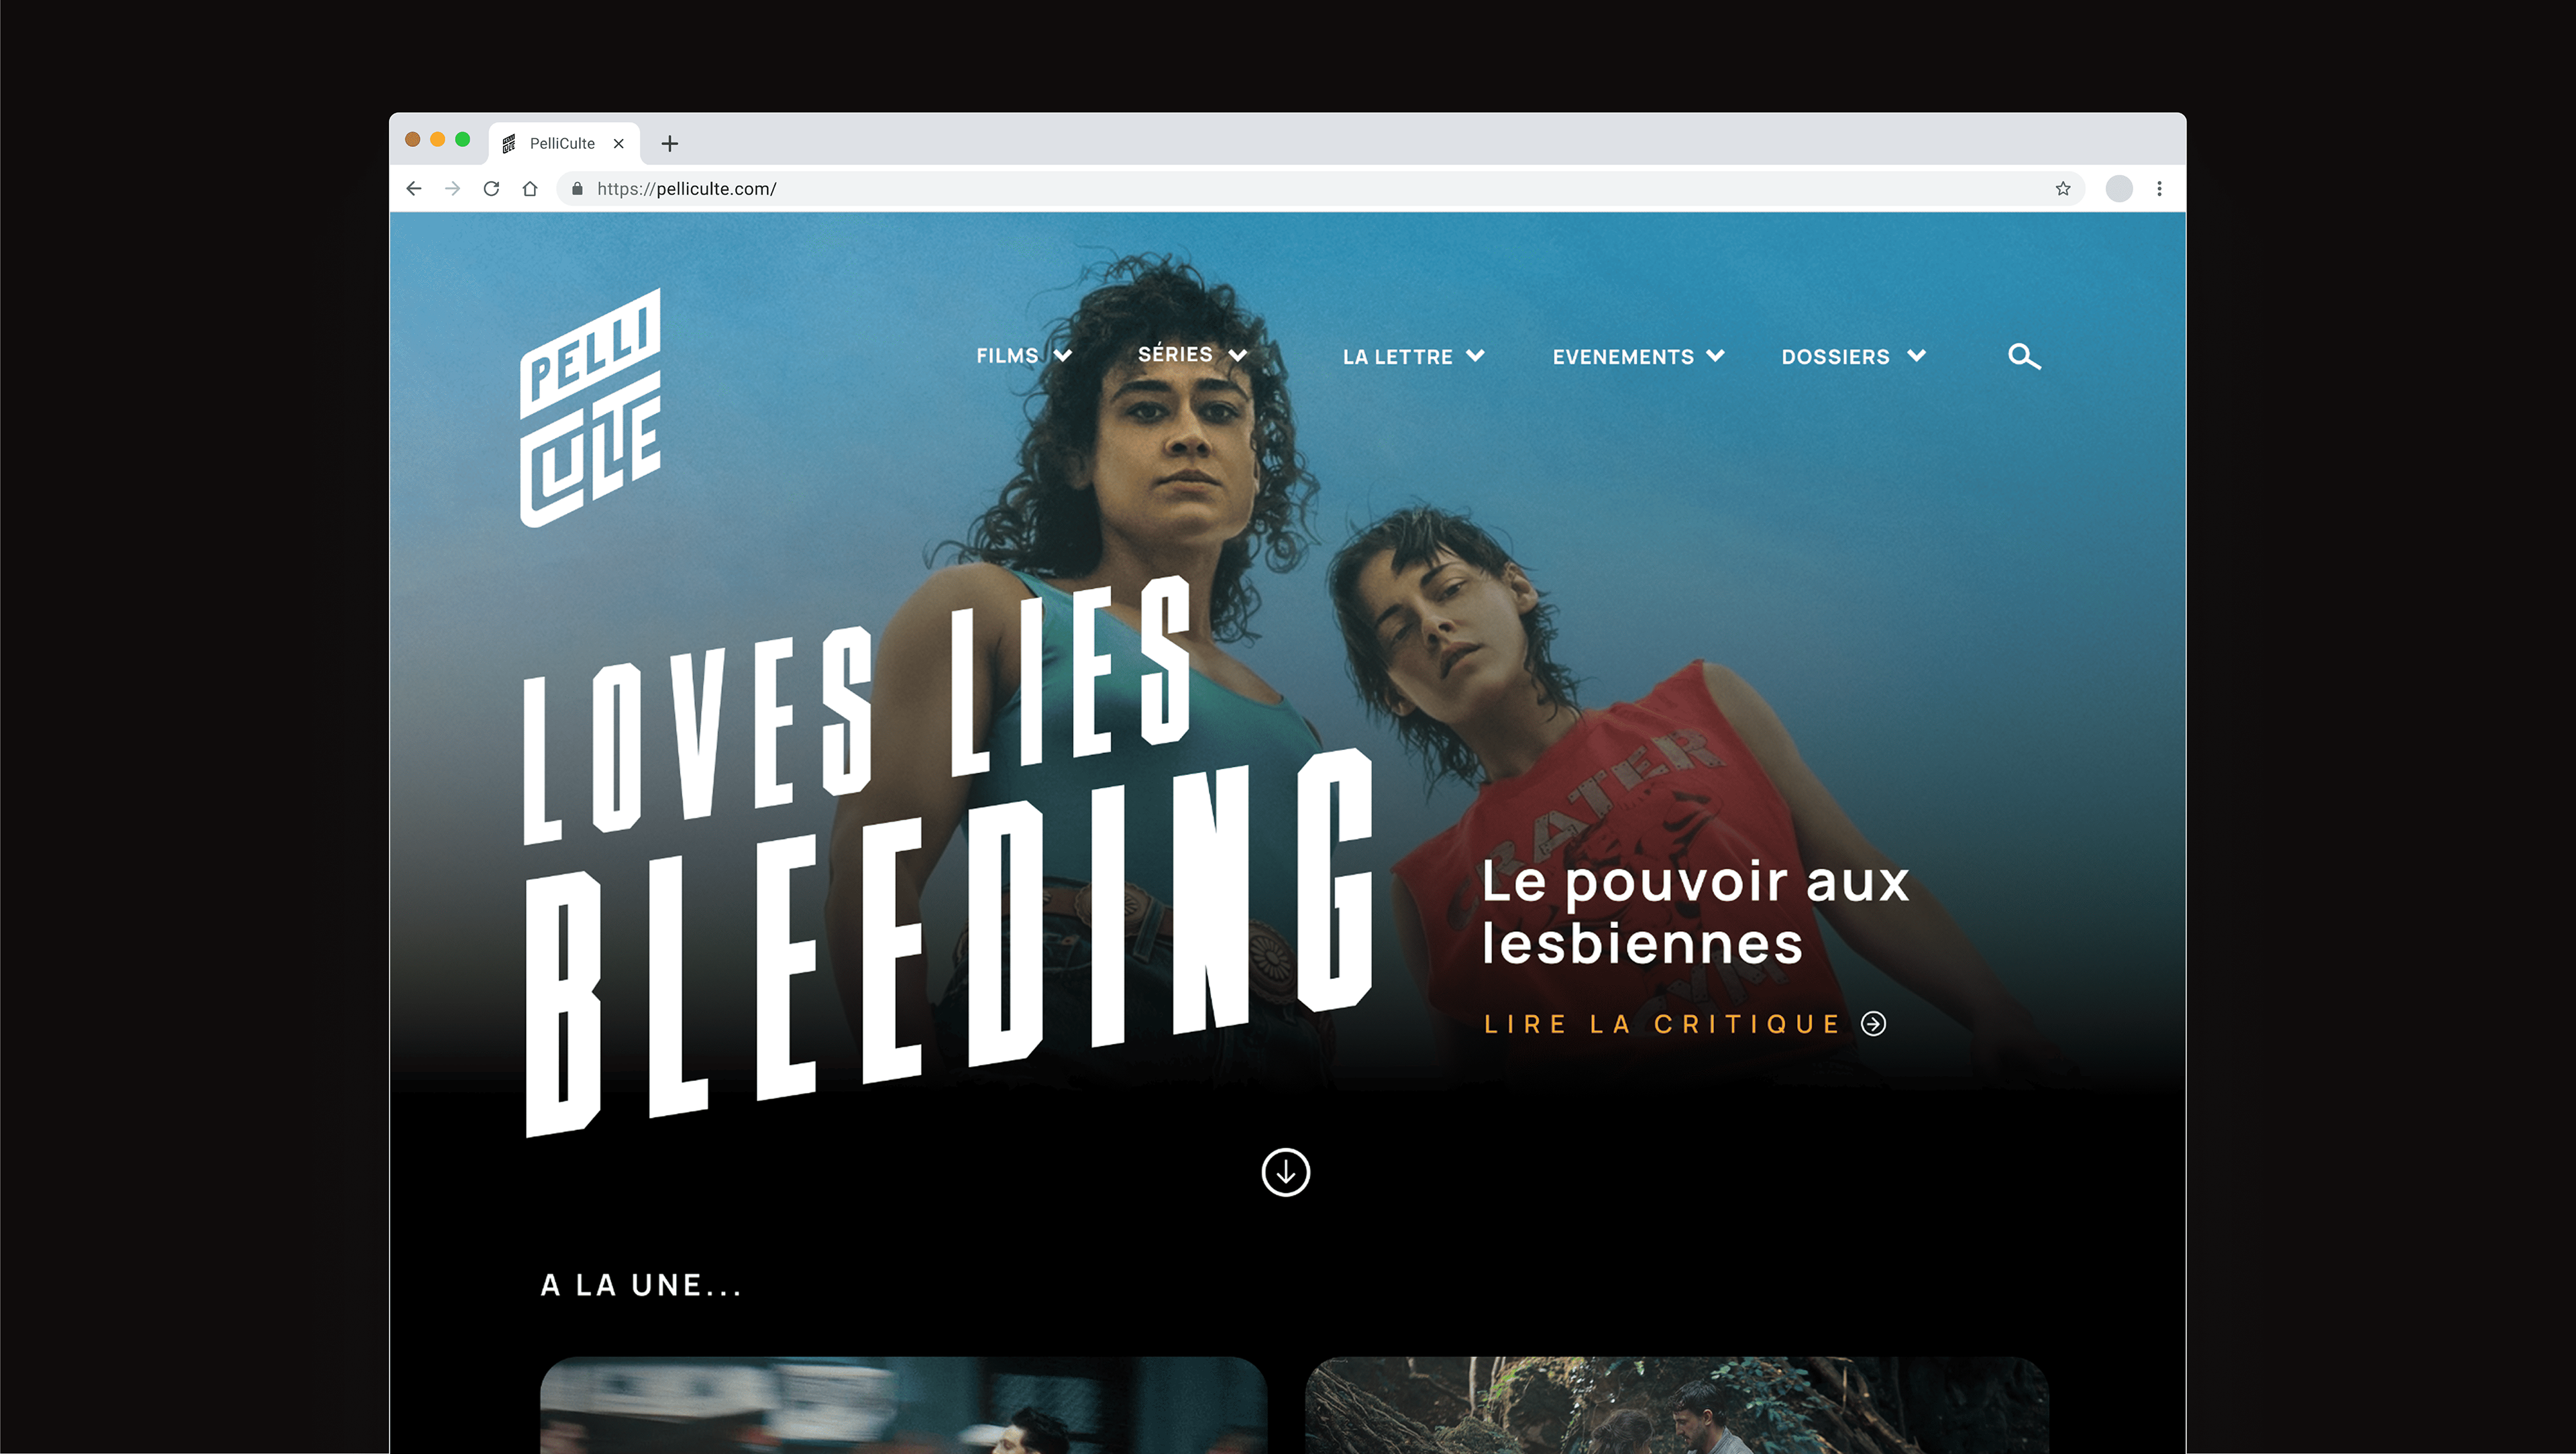Click the pelliculte.com address bar
Screen dimensions: 2576x1454
(1320, 189)
